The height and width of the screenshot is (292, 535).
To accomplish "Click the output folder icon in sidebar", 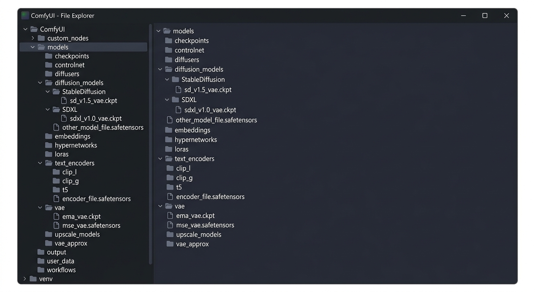I will tap(41, 252).
